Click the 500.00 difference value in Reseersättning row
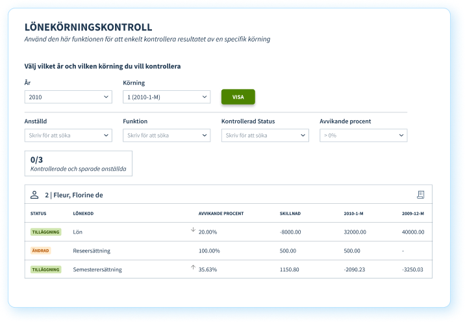Viewport: 465px width, 322px height. click(288, 251)
